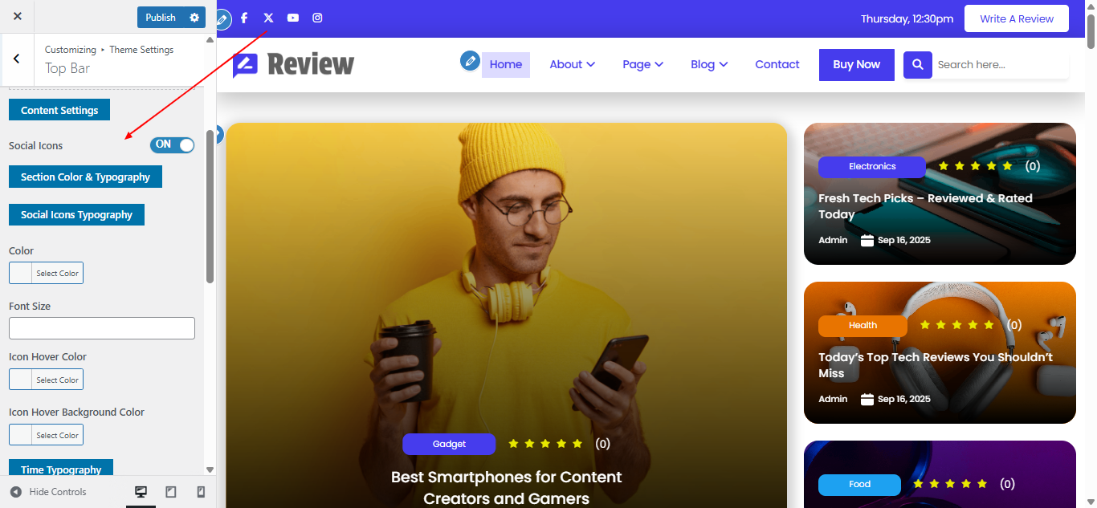This screenshot has height=508, width=1097.
Task: Switch to tablet preview device
Action: pyautogui.click(x=171, y=492)
